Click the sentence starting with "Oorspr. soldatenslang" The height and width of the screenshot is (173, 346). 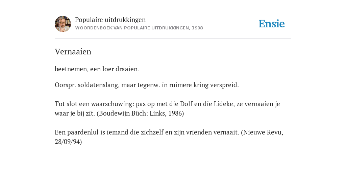[147, 85]
